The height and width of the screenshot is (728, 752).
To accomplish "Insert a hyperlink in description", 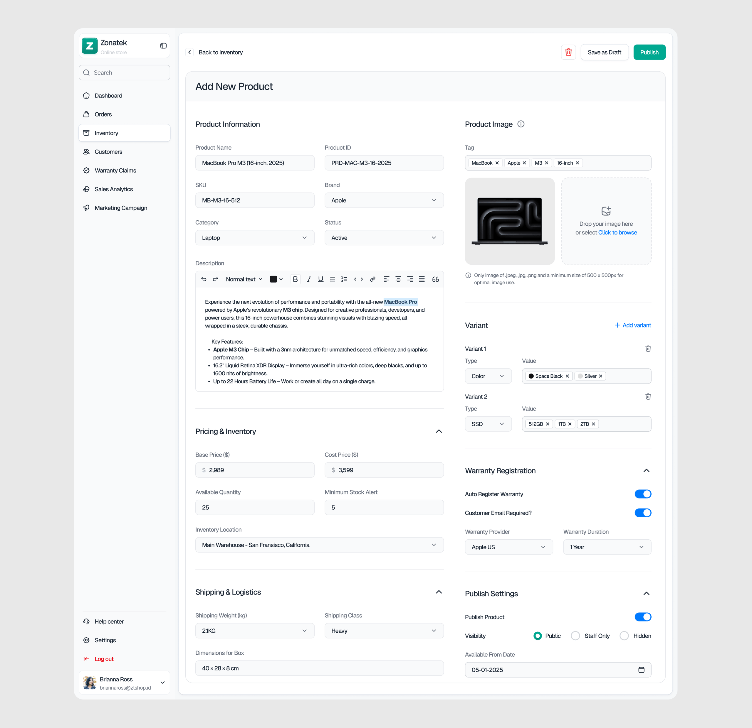I will (x=372, y=279).
